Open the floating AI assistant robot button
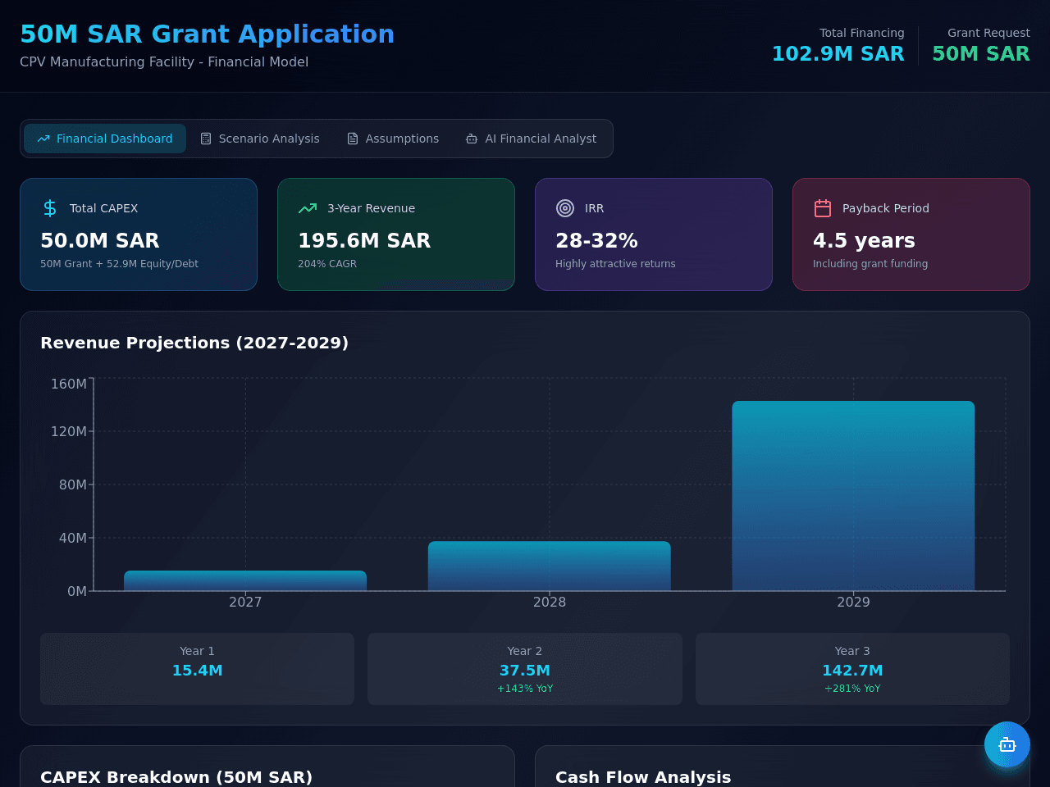The height and width of the screenshot is (787, 1050). (x=1007, y=744)
